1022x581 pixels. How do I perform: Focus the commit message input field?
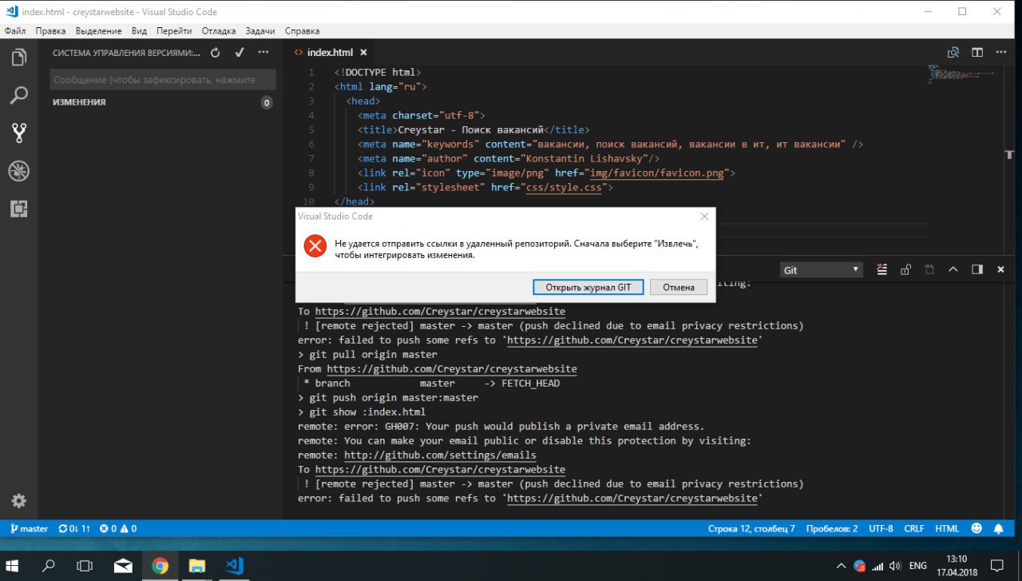(x=163, y=80)
